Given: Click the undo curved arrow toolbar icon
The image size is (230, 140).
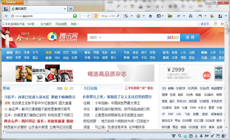Looking at the screenshot, I should [x=200, y=16].
